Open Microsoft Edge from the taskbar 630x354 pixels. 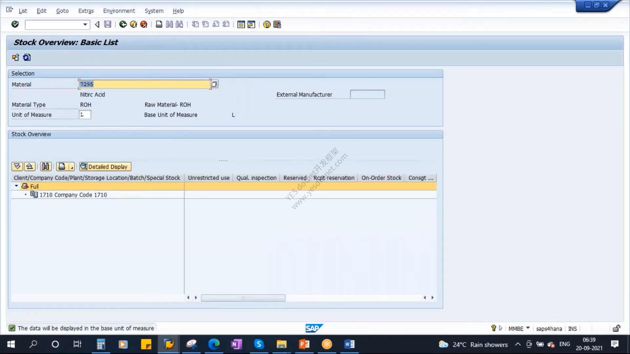coord(214,344)
